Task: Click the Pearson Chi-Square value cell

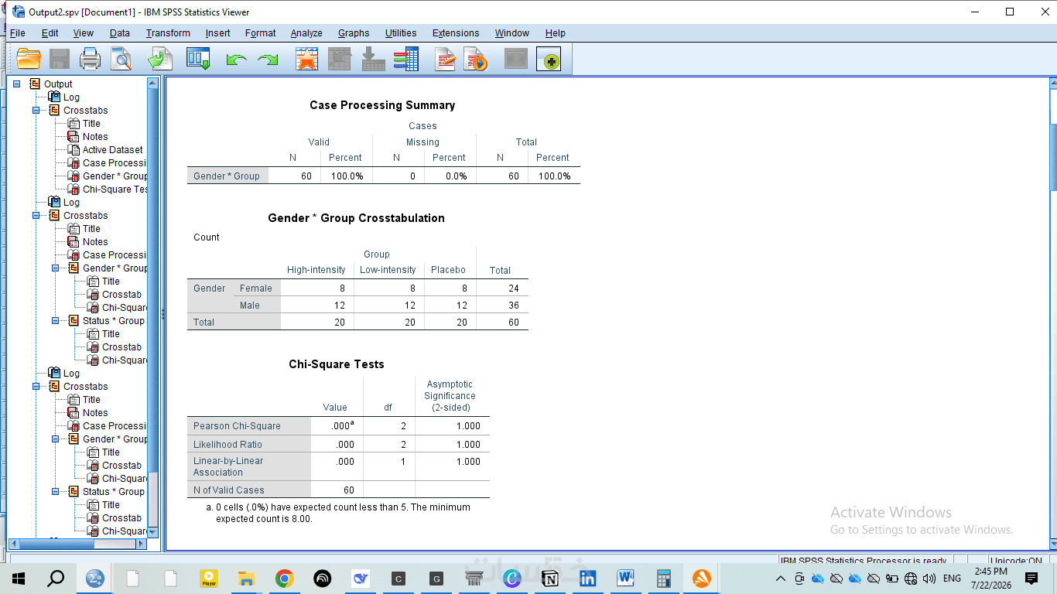Action: [337, 425]
